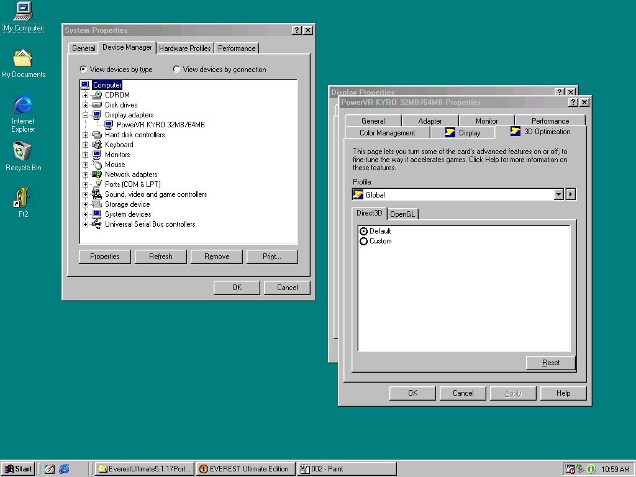Click the help ? button in System Properties

pyautogui.click(x=297, y=30)
